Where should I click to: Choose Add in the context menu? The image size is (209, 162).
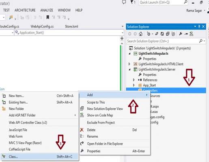pyautogui.click(x=114, y=95)
